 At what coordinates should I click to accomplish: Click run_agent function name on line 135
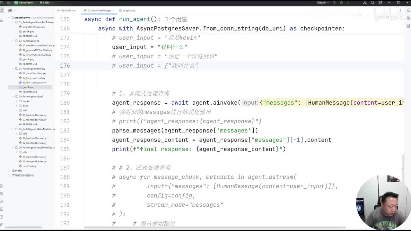pyautogui.click(x=135, y=19)
